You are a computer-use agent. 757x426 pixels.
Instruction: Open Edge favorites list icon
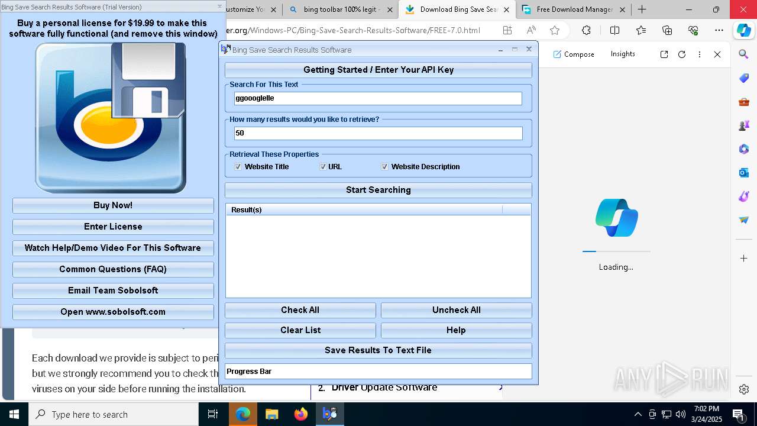[x=641, y=30]
